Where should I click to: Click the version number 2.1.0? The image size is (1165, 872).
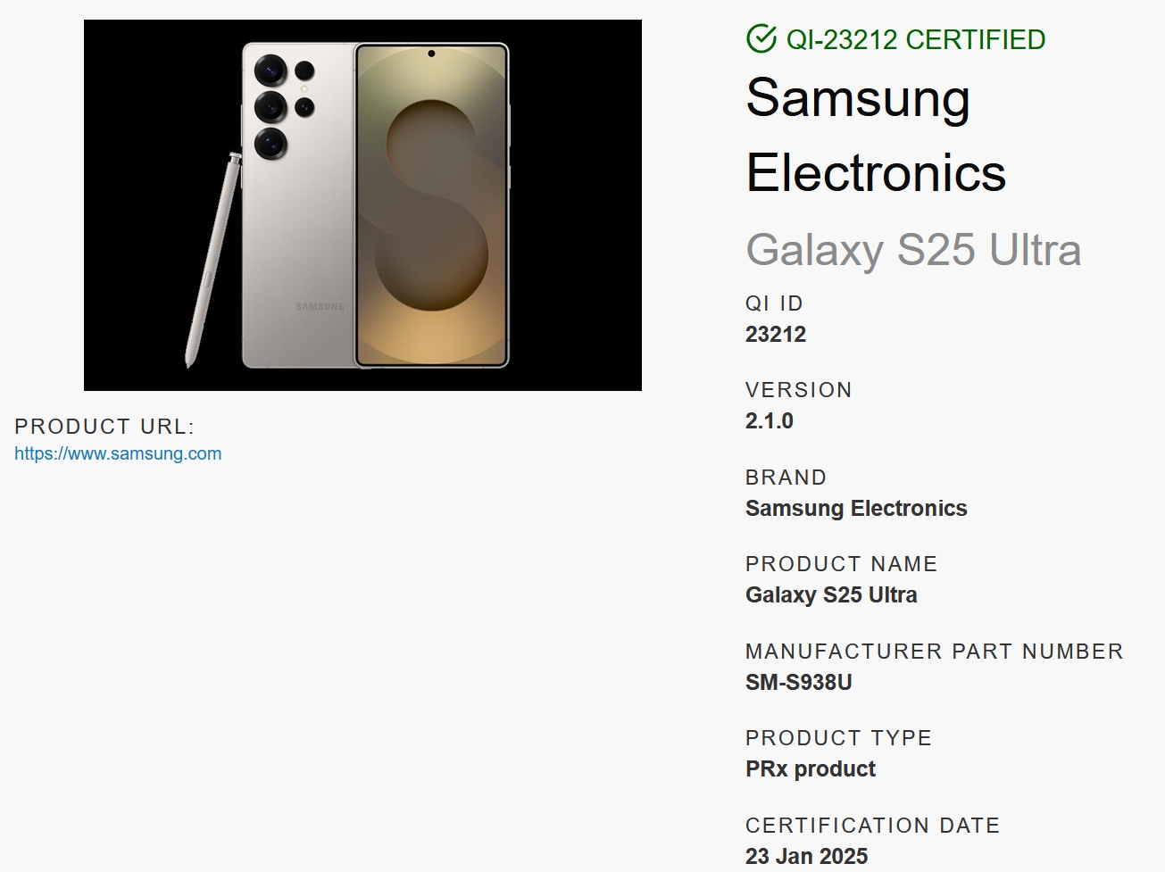click(x=770, y=421)
